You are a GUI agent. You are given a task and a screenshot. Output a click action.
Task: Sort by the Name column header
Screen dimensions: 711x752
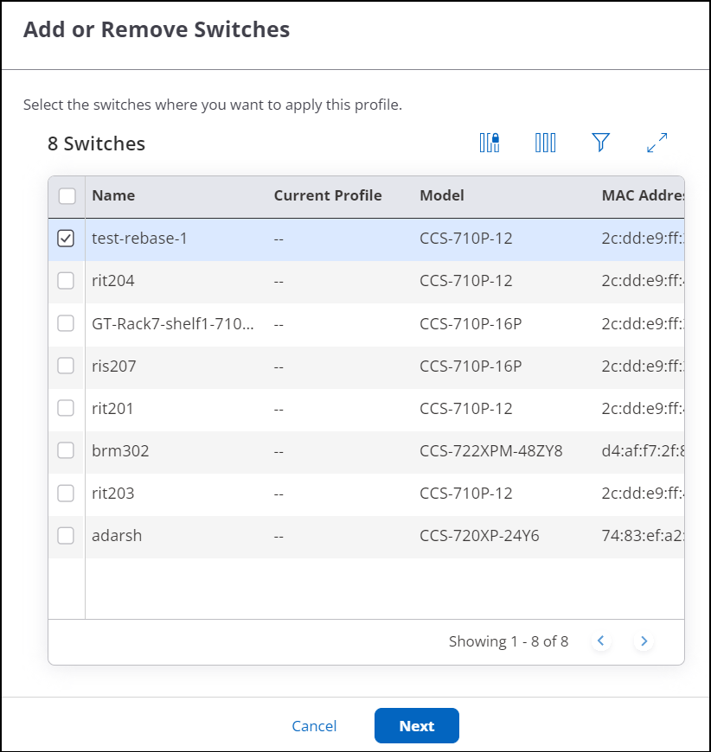pyautogui.click(x=113, y=195)
